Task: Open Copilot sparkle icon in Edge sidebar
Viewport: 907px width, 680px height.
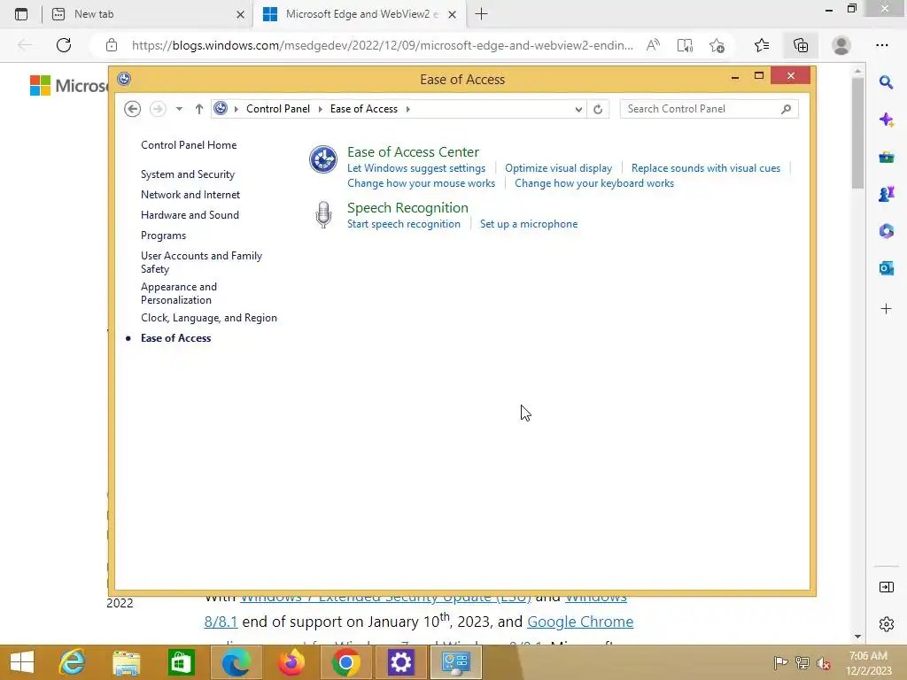Action: point(886,120)
